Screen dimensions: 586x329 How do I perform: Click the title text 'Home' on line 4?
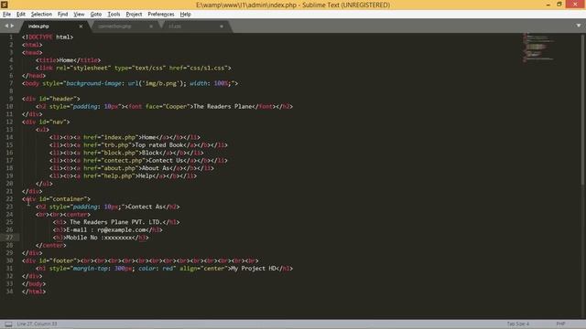click(x=66, y=60)
